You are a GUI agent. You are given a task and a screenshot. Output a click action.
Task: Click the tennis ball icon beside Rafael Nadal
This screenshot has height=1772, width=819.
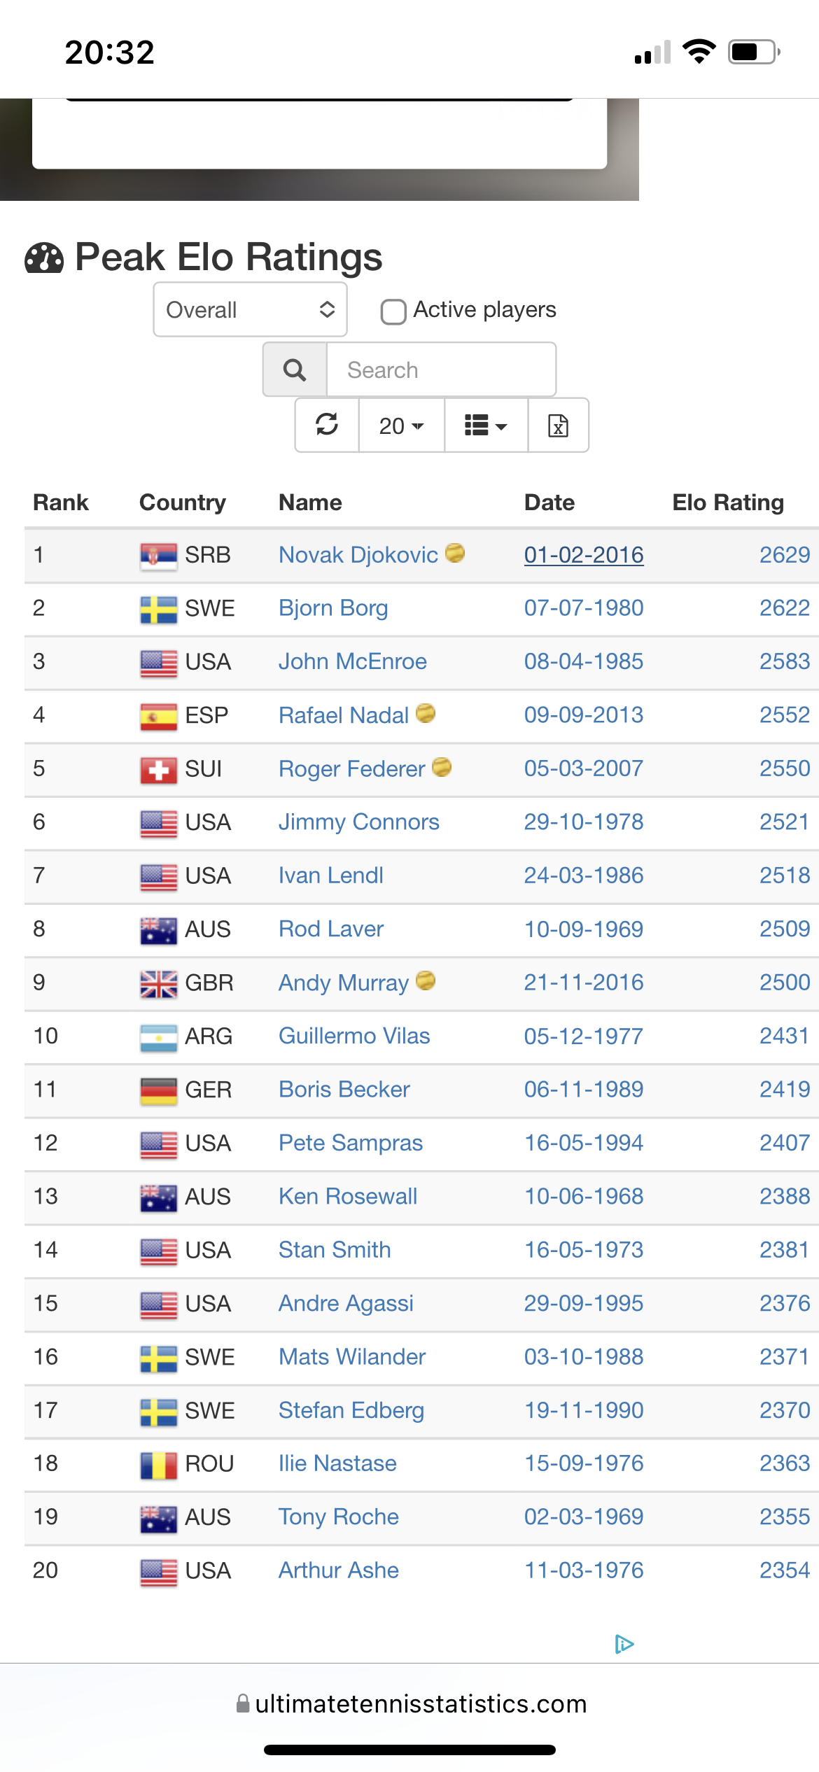tap(426, 713)
